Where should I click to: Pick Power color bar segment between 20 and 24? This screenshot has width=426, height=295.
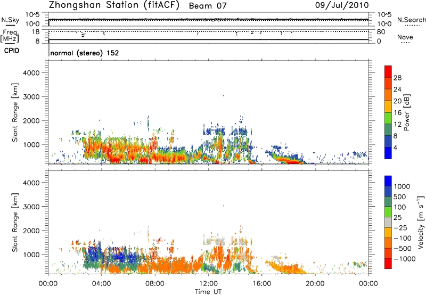tap(388, 95)
